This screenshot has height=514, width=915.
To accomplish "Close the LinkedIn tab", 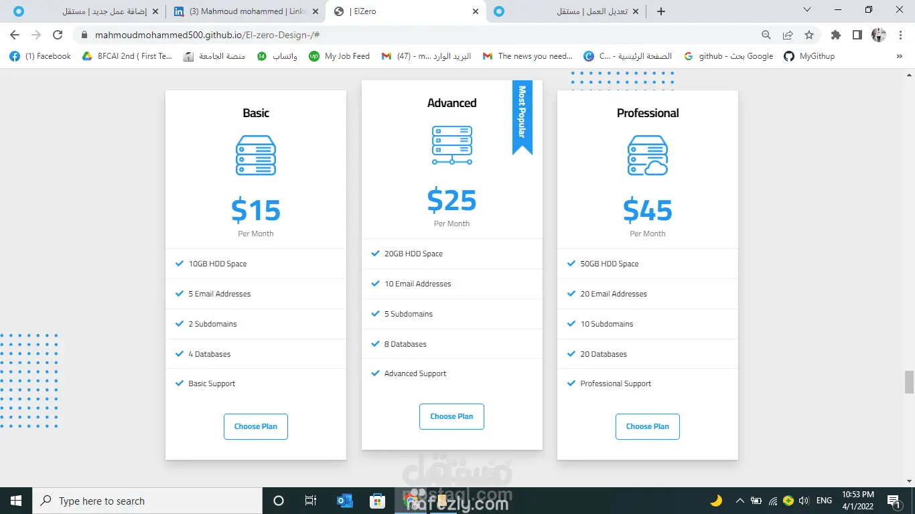I will pyautogui.click(x=315, y=11).
